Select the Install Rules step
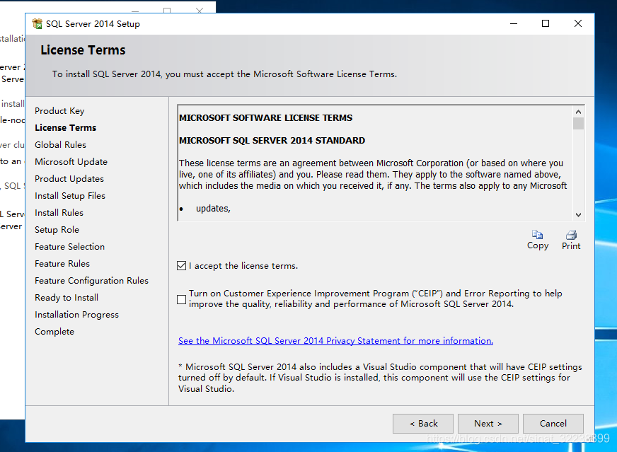This screenshot has height=452, width=617. tap(59, 213)
